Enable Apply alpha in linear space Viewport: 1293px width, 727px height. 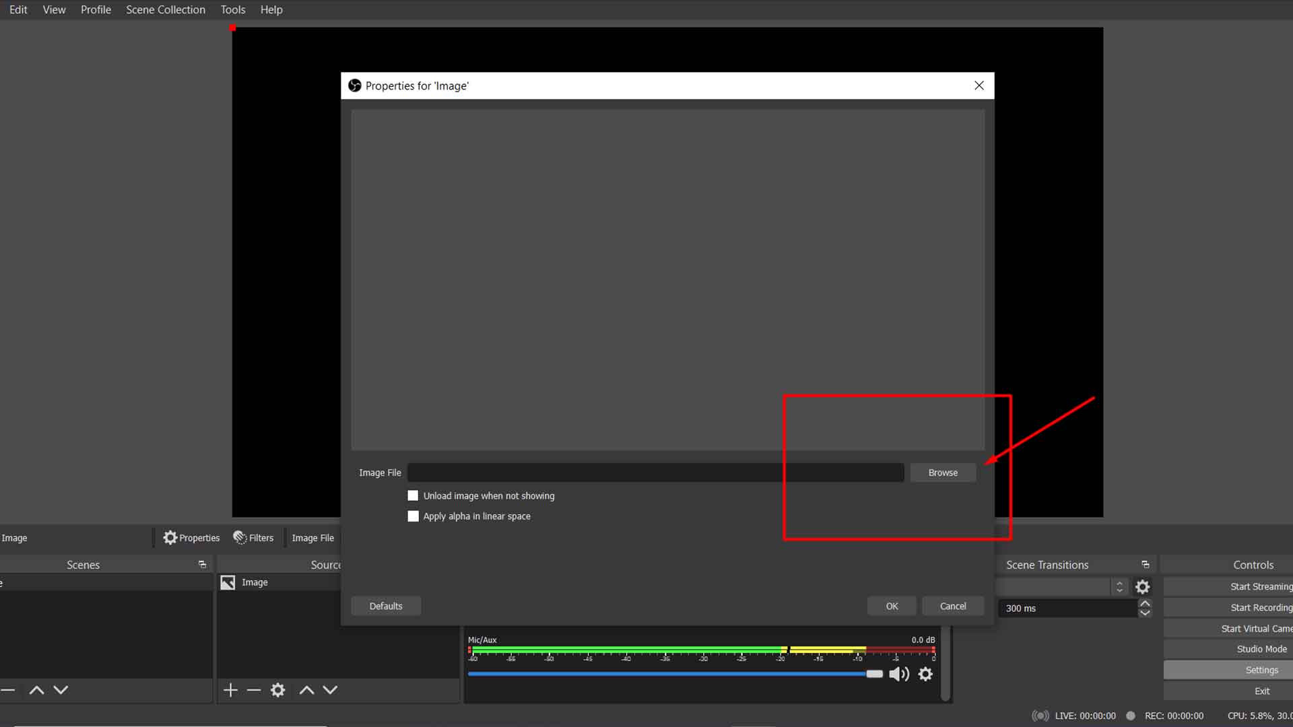(414, 516)
